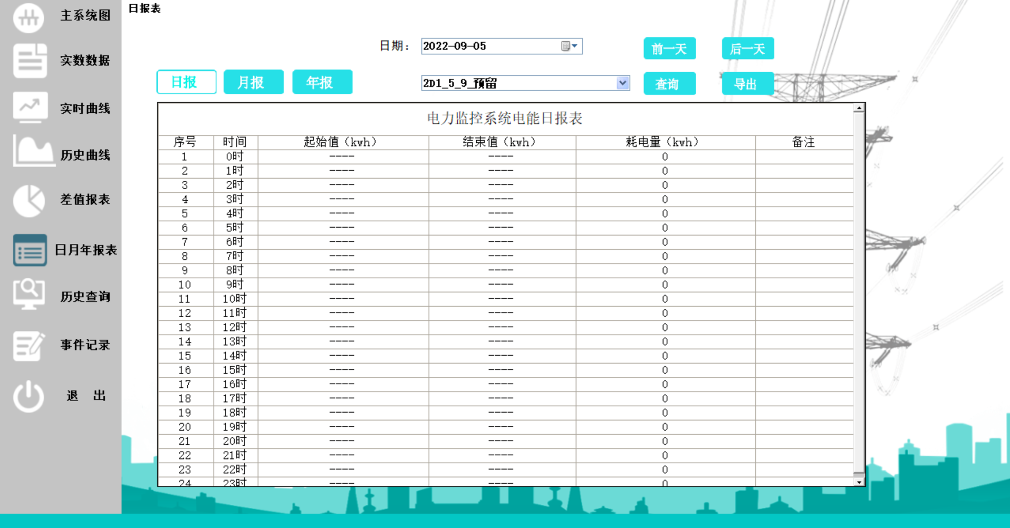Click the 退出 exit power icon

tap(28, 396)
